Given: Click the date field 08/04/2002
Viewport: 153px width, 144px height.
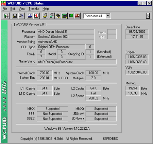Looking at the screenshot, I should [x=137, y=32].
